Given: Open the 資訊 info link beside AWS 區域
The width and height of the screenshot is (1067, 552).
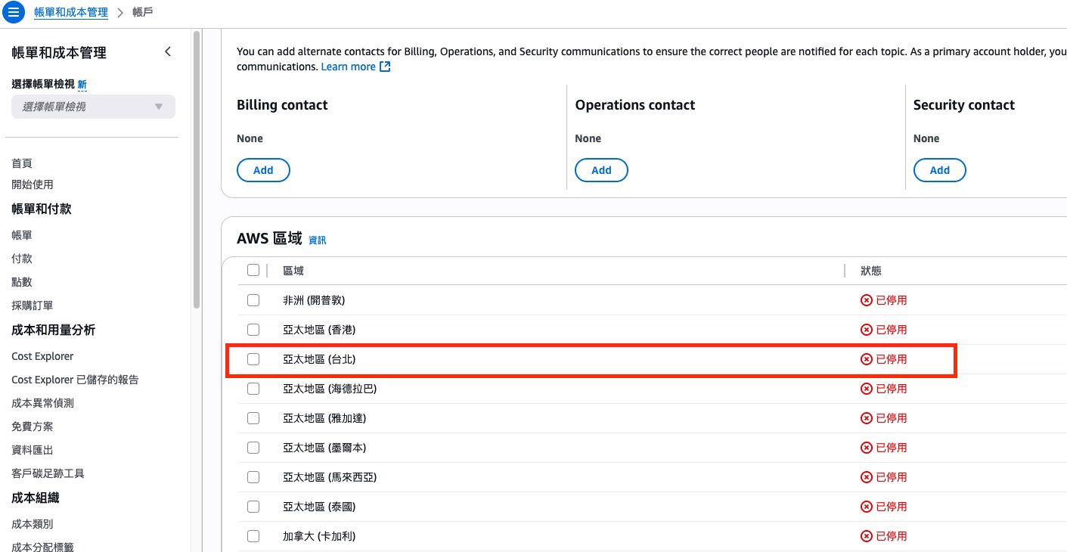Looking at the screenshot, I should coord(318,240).
